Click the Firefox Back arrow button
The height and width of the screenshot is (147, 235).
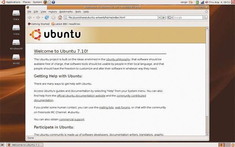click(29, 18)
